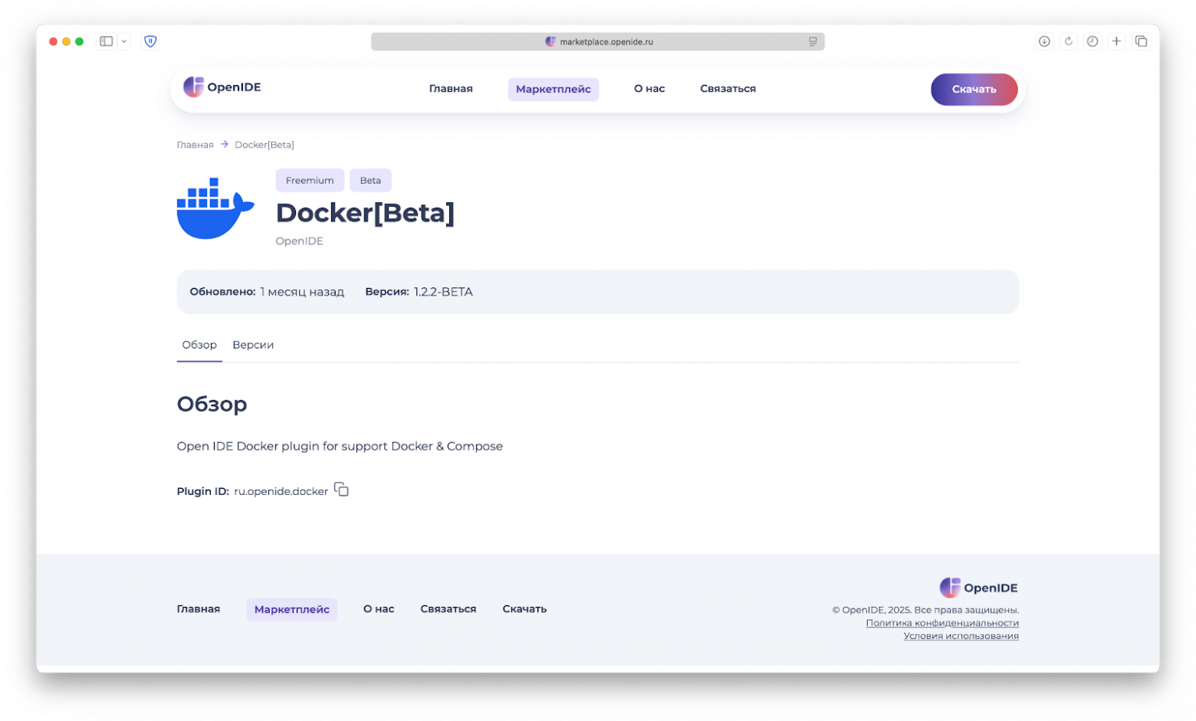Open the sidebar tab group dropdown arrow

click(x=124, y=41)
